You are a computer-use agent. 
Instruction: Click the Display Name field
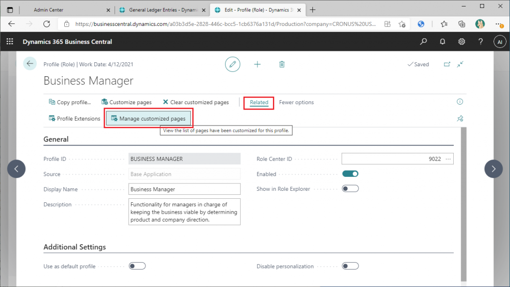coord(184,189)
